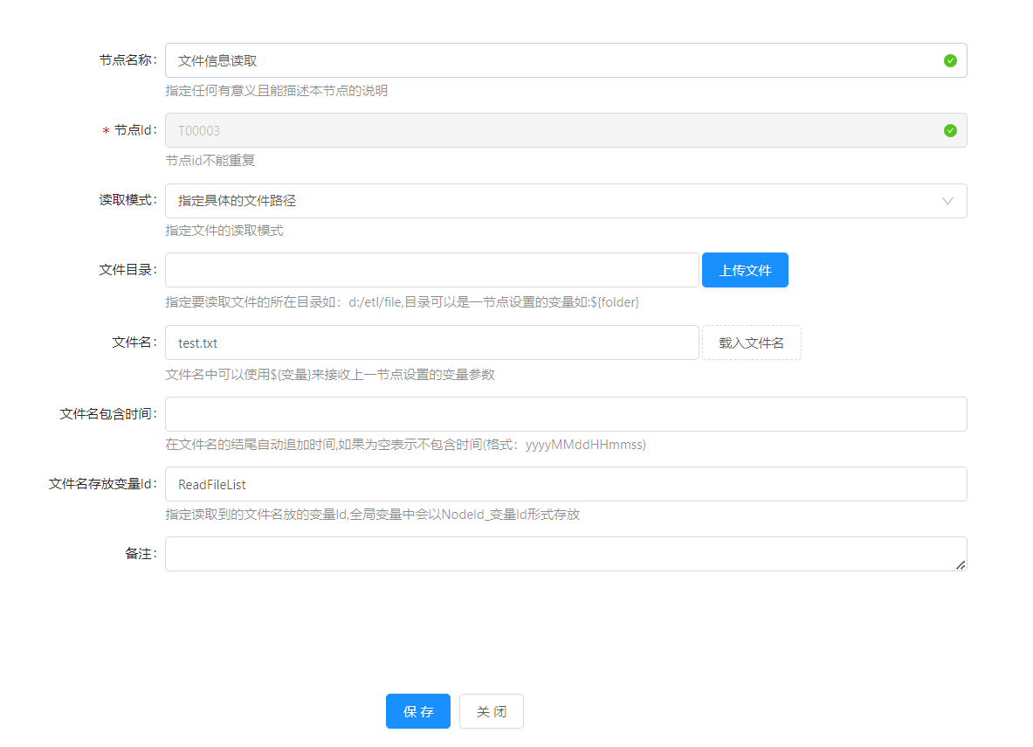Screen dimensions: 1033x747
Task: Save the form with 保存 button
Action: [417, 711]
